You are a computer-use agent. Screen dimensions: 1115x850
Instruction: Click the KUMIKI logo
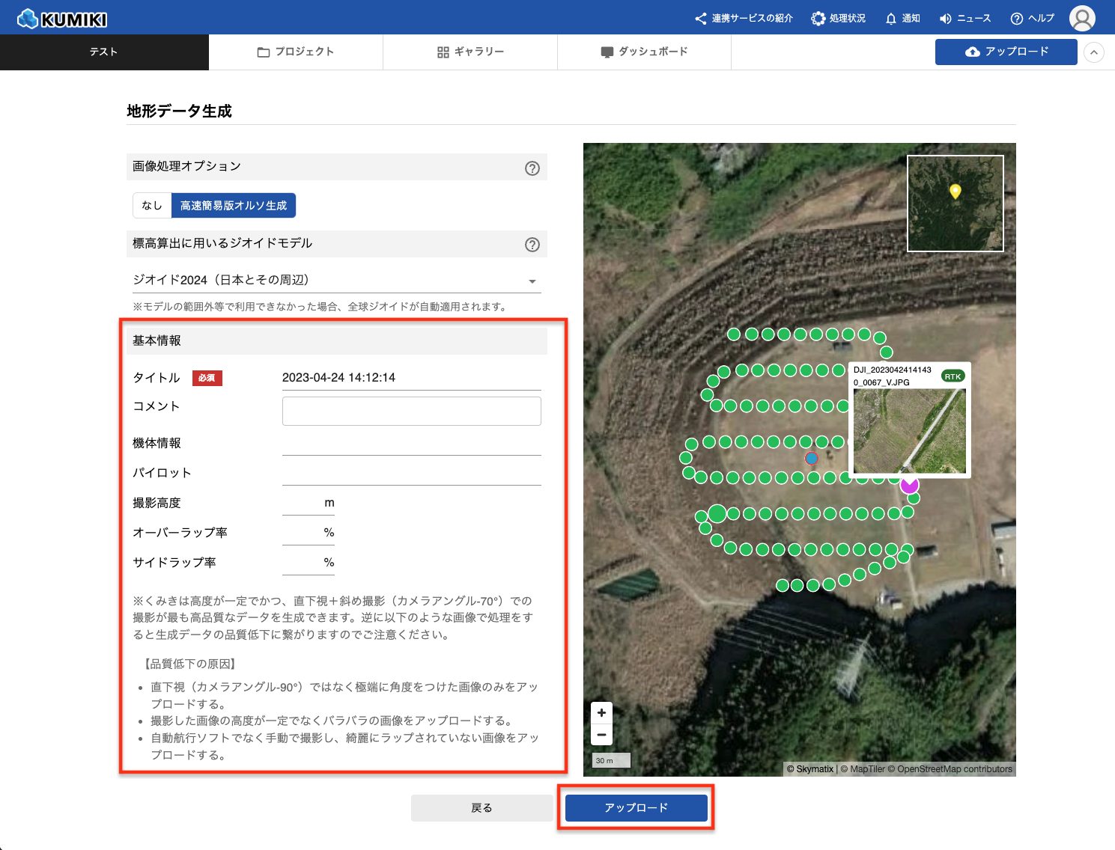[62, 19]
